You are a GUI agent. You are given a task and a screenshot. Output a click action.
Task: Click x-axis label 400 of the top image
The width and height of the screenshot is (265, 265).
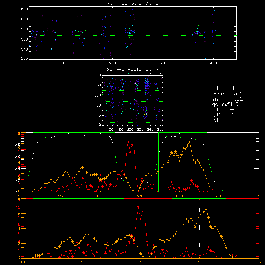(x=213, y=63)
